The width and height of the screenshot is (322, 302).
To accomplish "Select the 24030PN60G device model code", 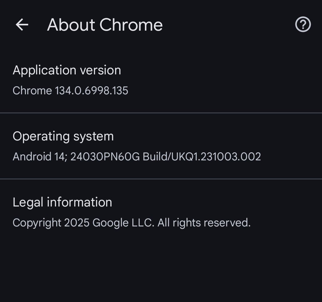I will [x=105, y=157].
